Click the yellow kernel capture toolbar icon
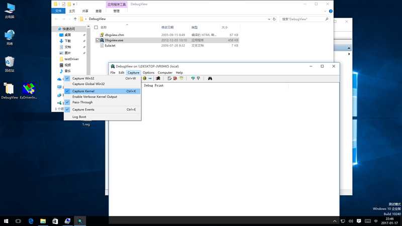This screenshot has width=402, height=226. pyautogui.click(x=145, y=78)
